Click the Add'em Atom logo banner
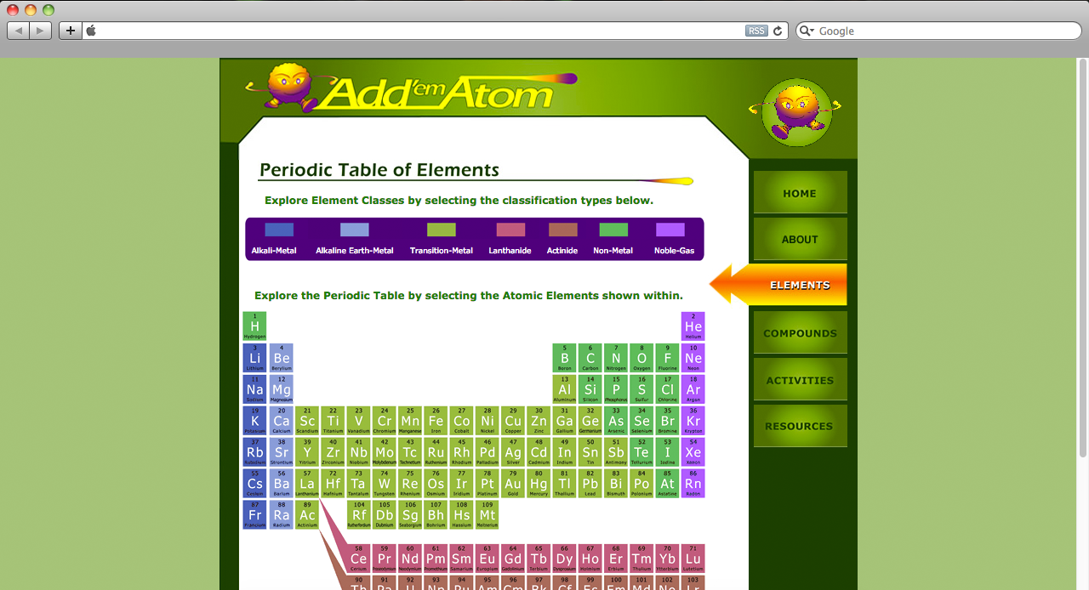The width and height of the screenshot is (1089, 590). (x=410, y=88)
